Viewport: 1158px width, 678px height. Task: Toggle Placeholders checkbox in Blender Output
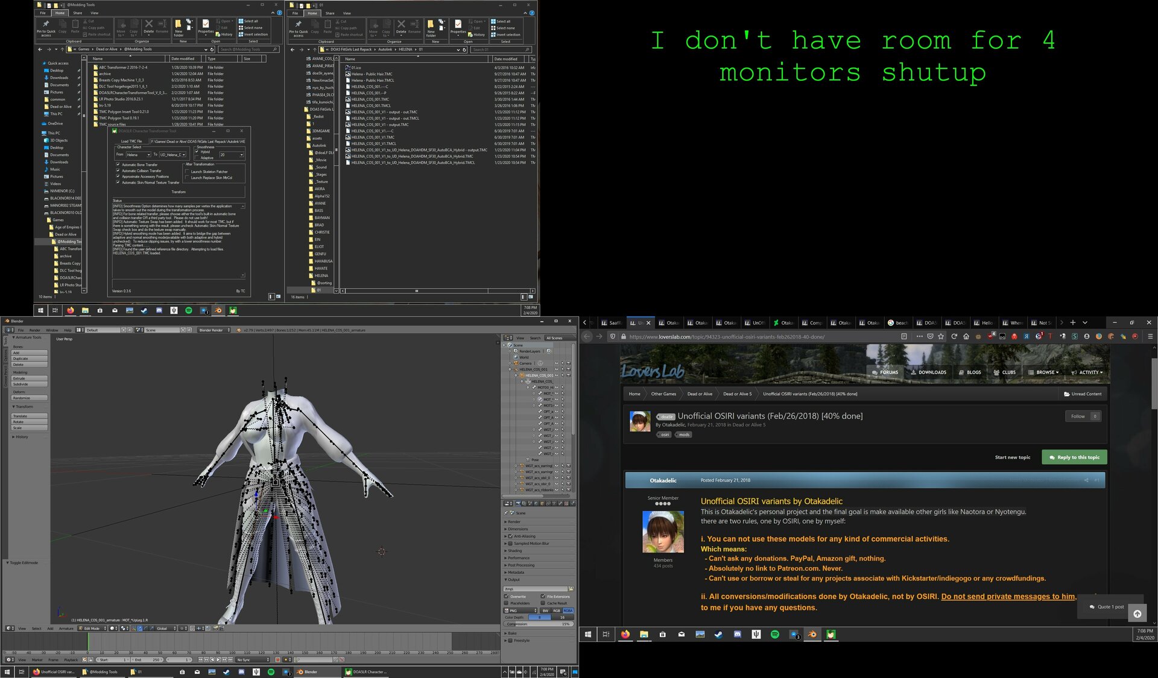(506, 603)
